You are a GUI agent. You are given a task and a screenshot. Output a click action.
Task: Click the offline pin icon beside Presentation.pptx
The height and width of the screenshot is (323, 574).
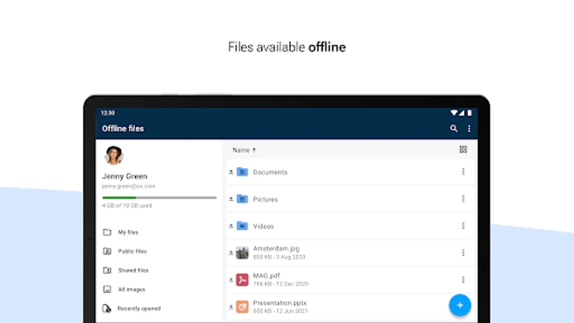tap(231, 306)
